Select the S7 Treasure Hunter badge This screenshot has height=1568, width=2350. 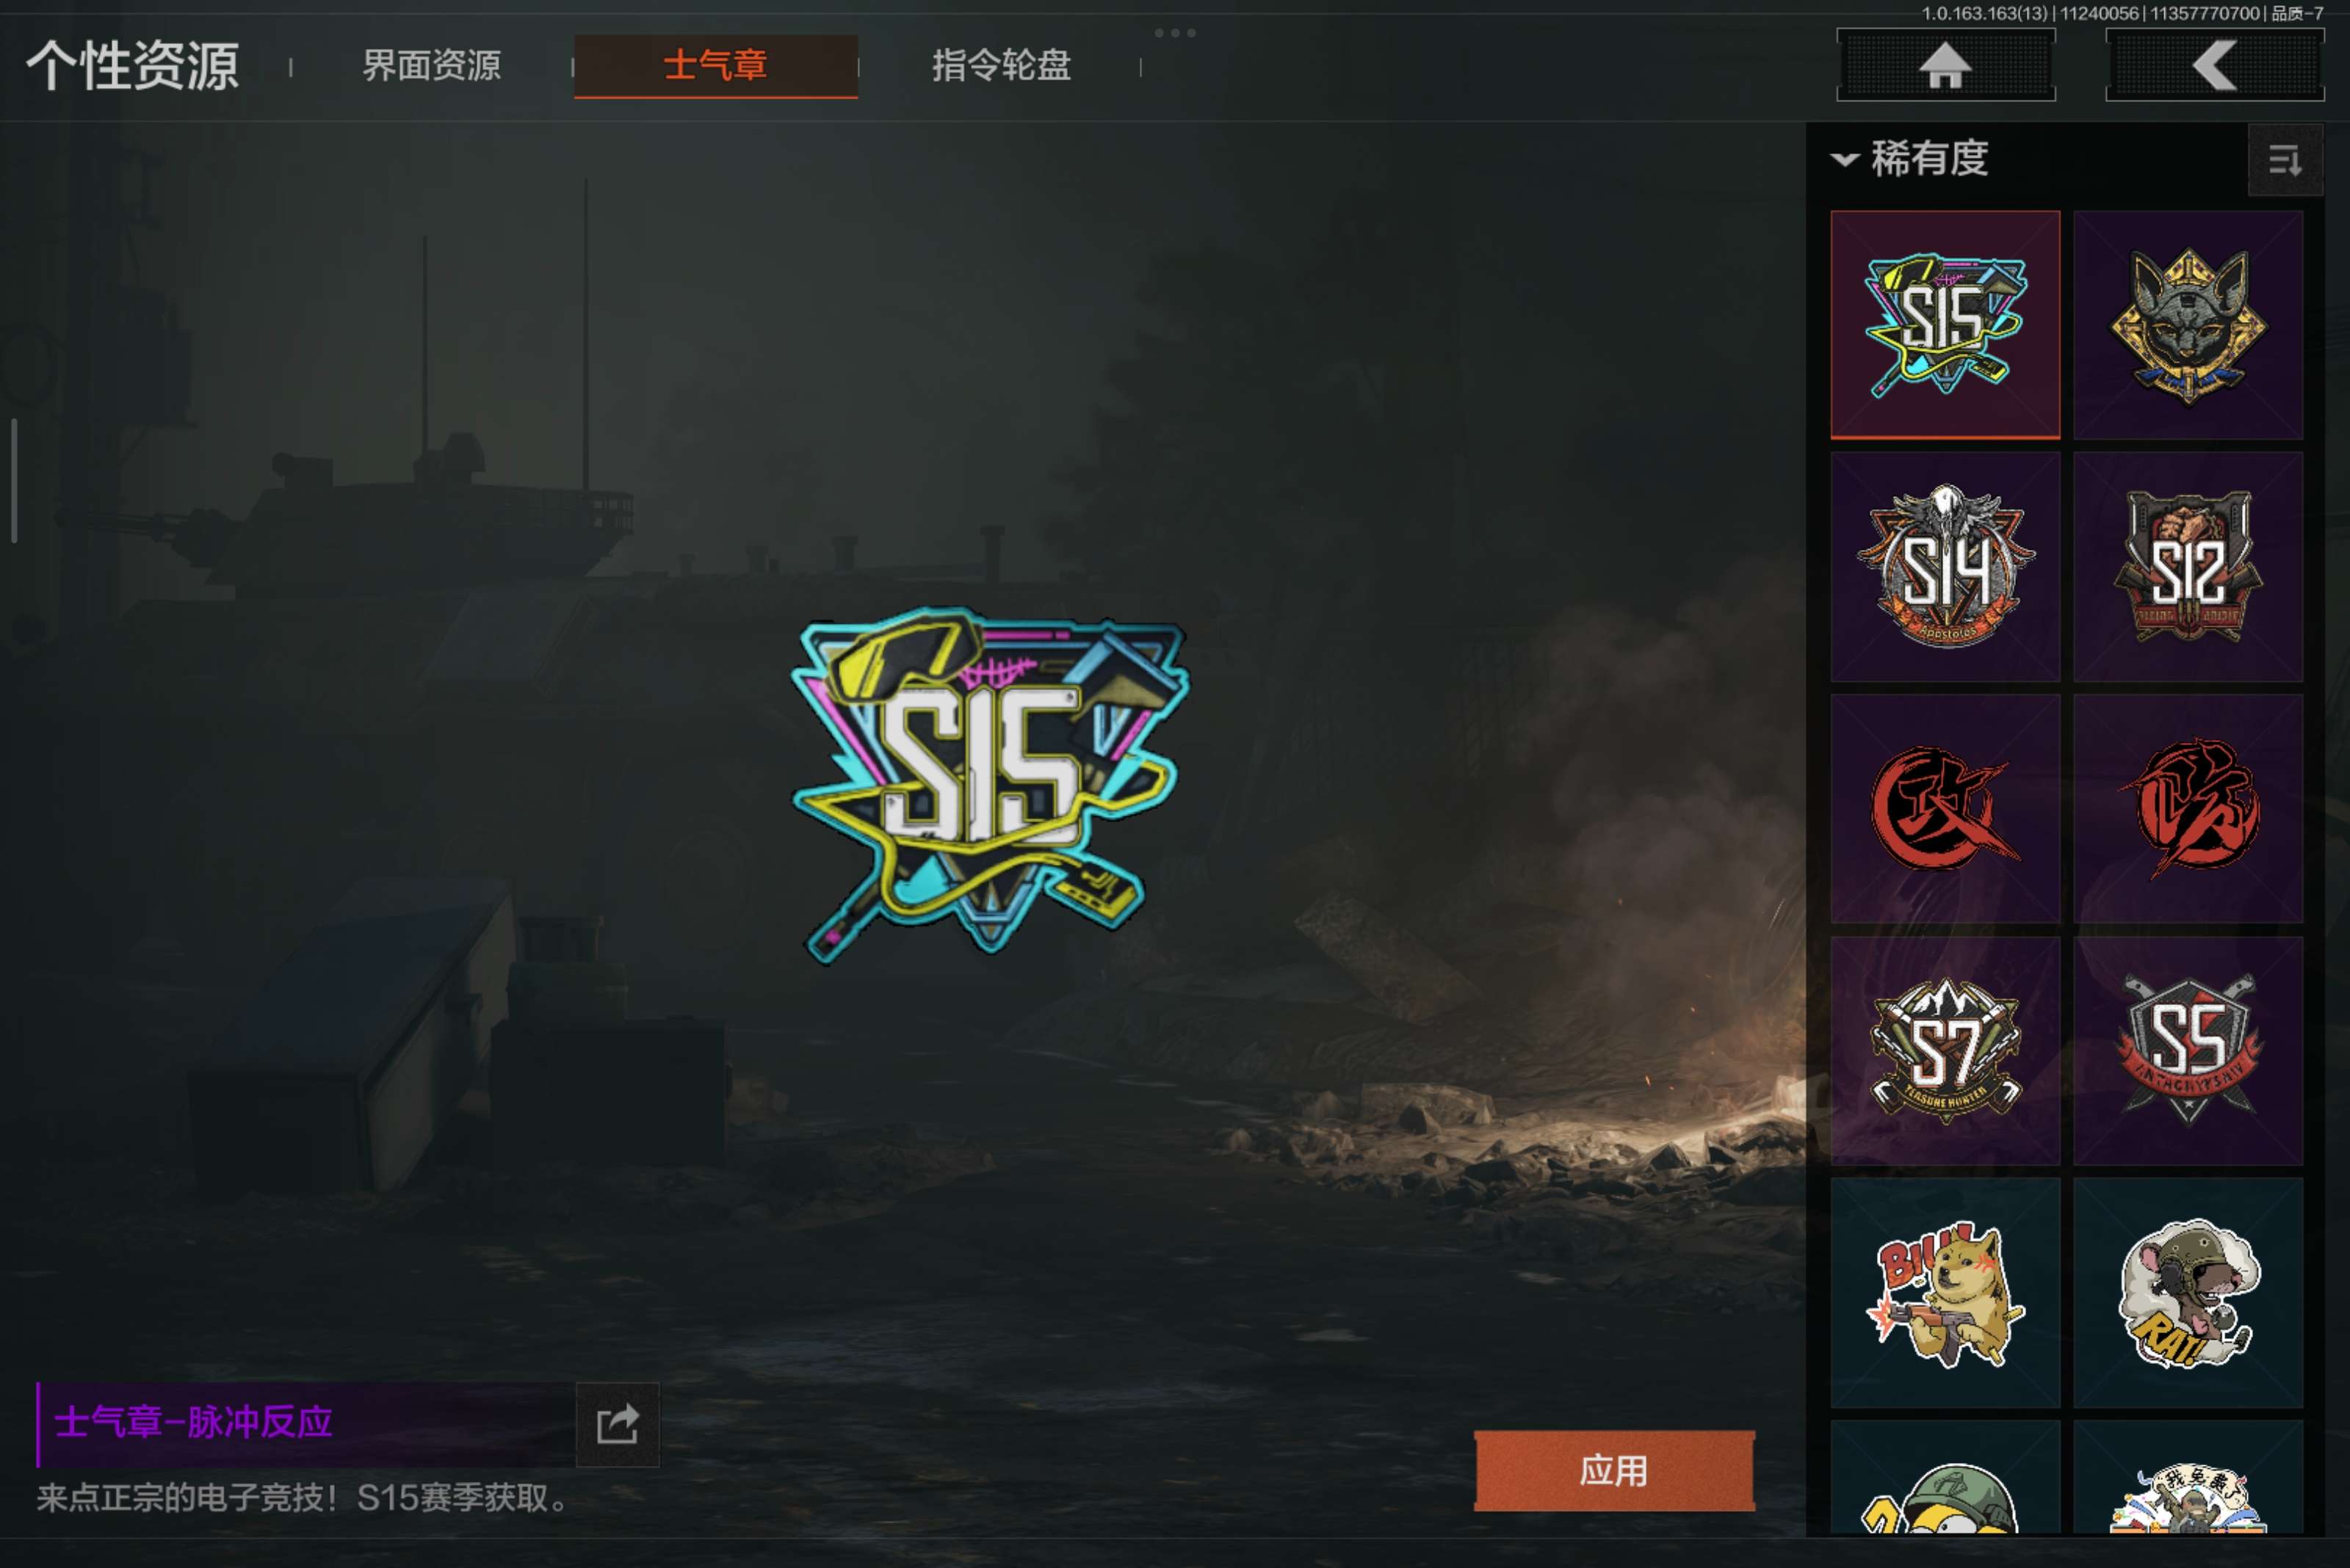(1945, 1050)
